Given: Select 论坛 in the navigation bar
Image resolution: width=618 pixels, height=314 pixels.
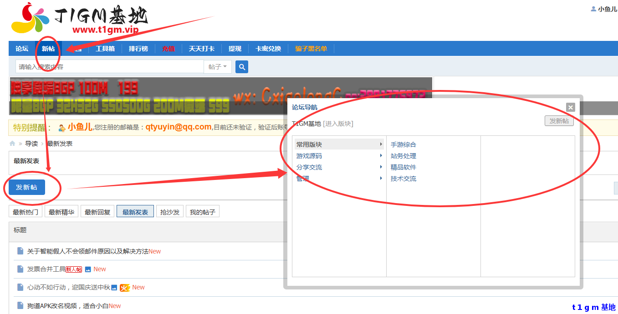Looking at the screenshot, I should coord(21,49).
